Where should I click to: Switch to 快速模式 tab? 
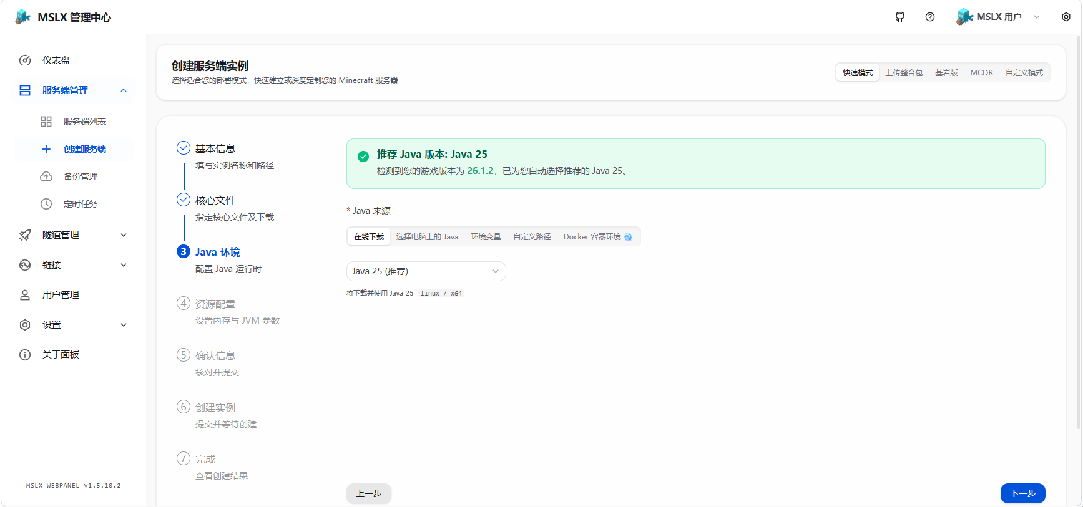tap(858, 73)
